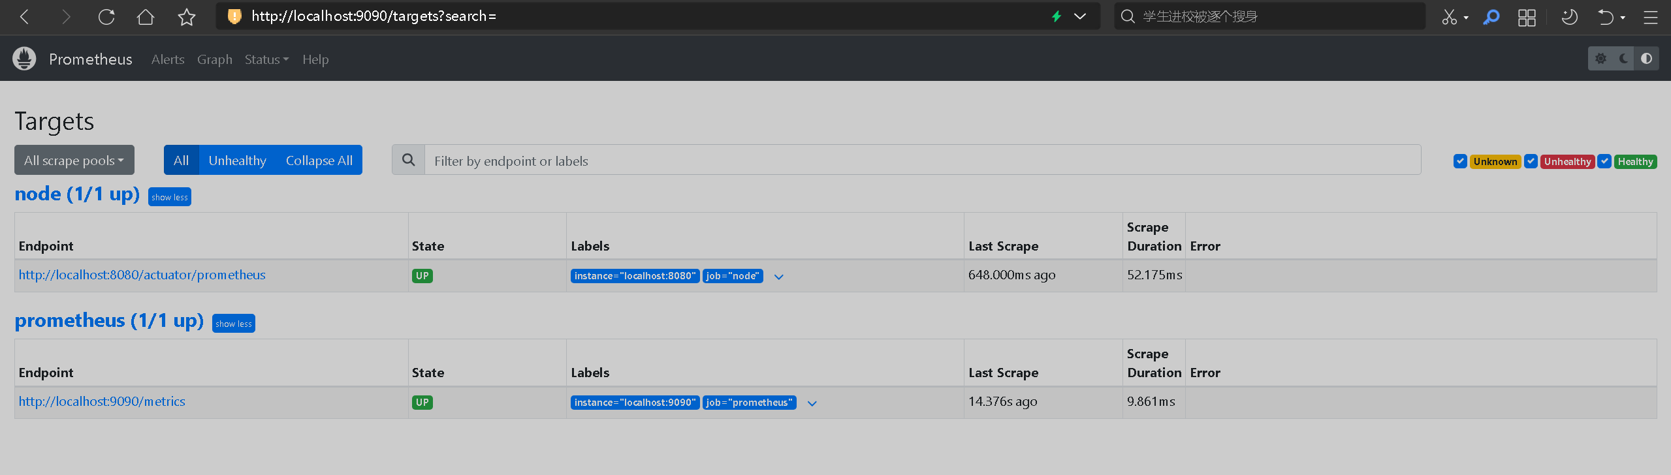The image size is (1671, 475).
Task: Click the Prometheus logo icon
Action: click(x=24, y=59)
